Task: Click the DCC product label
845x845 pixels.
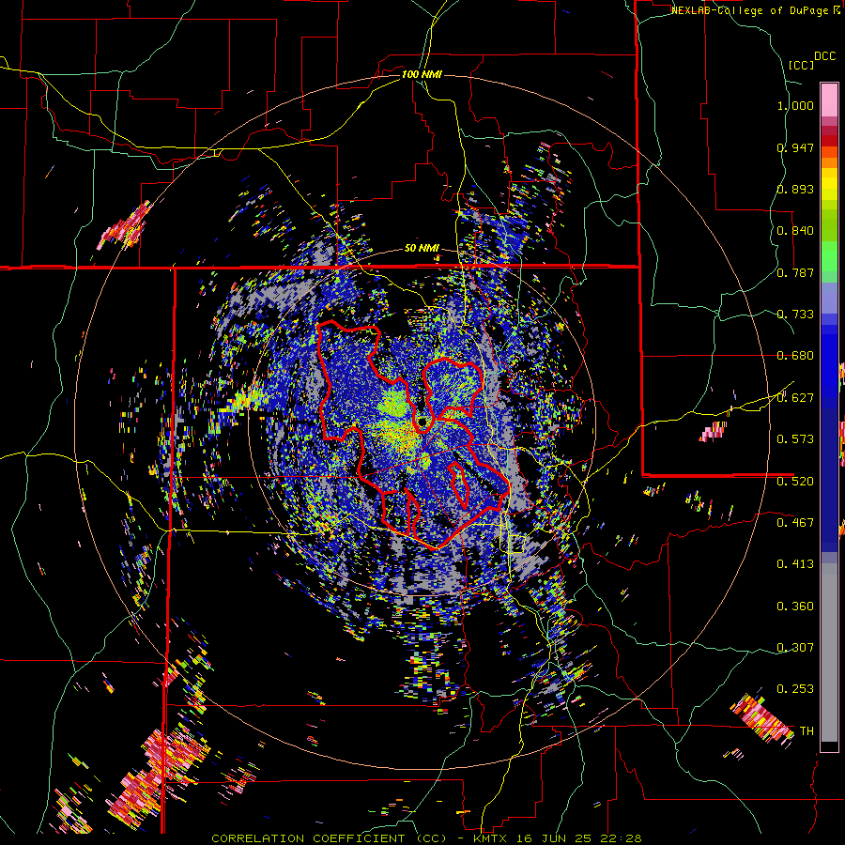Action: coord(824,56)
